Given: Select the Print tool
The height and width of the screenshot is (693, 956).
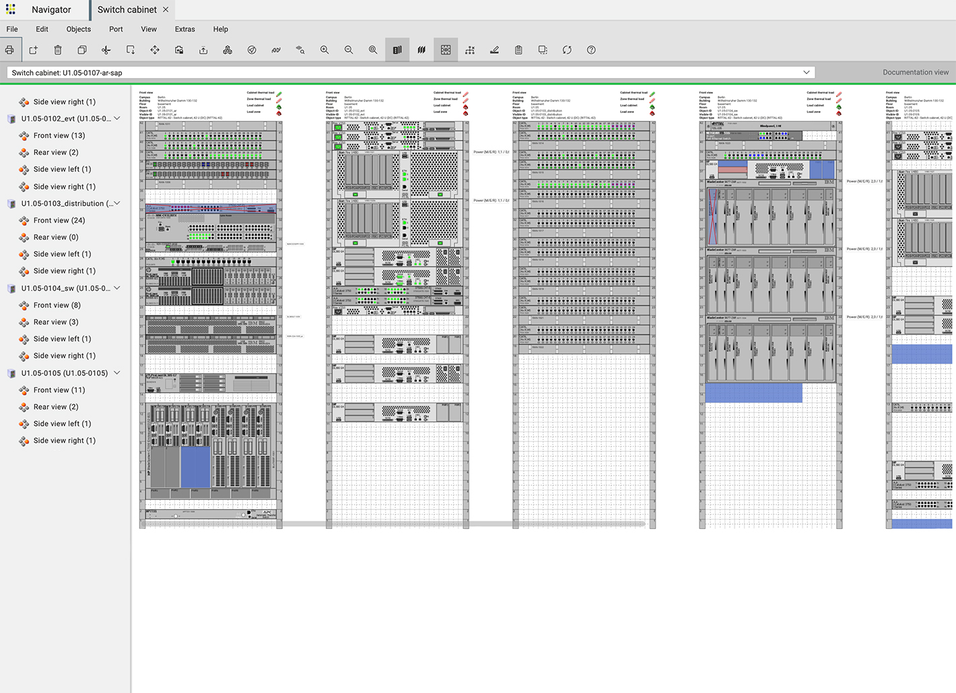Looking at the screenshot, I should [x=9, y=50].
